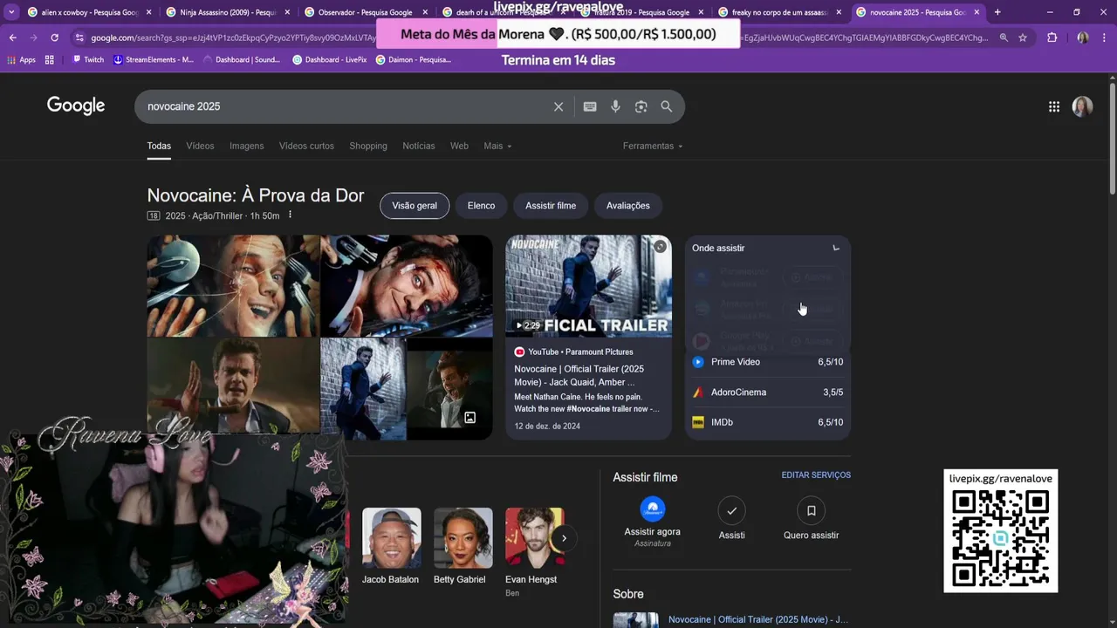This screenshot has height=628, width=1117.
Task: Click the Avaliações chip
Action: [628, 206]
